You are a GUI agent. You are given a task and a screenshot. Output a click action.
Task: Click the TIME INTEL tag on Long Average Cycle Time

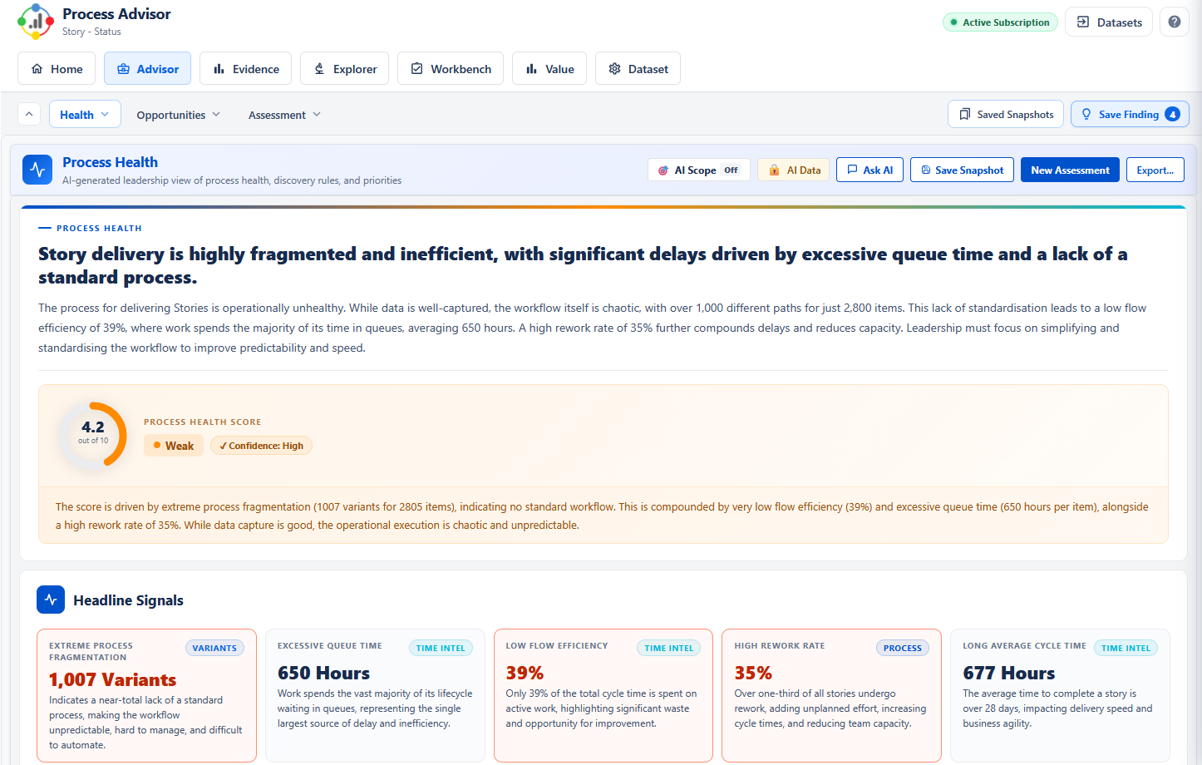pyautogui.click(x=1126, y=648)
